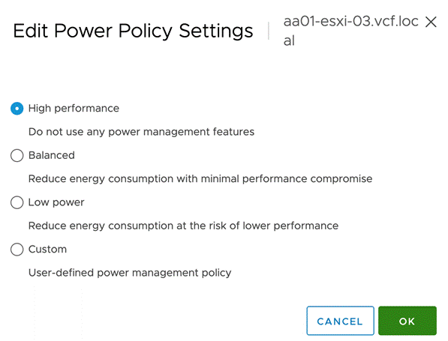
Task: Click the 'Low power' label text
Action: click(56, 202)
